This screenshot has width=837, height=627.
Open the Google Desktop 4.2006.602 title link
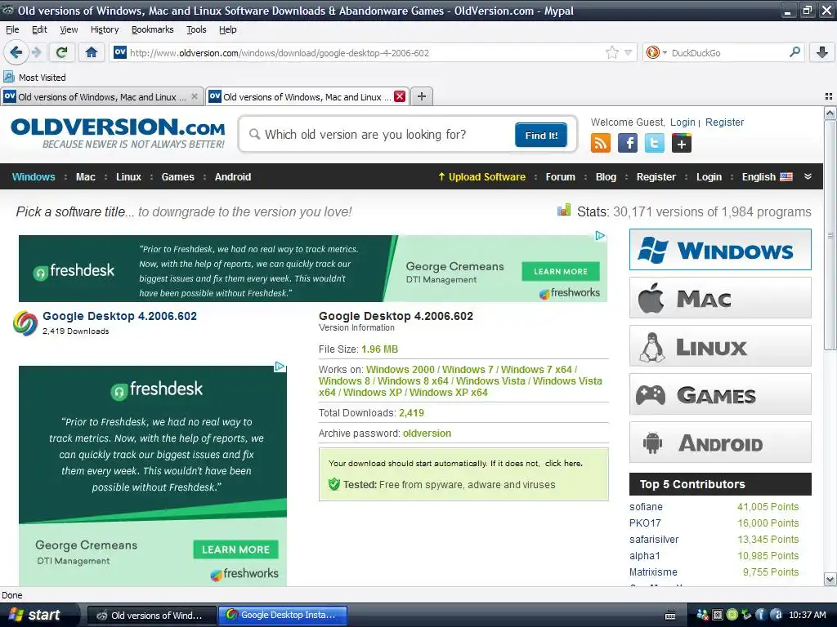pyautogui.click(x=119, y=316)
